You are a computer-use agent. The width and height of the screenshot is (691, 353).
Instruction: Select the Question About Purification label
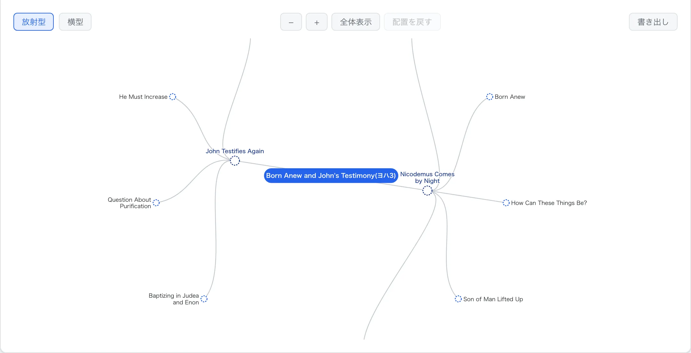coord(130,203)
